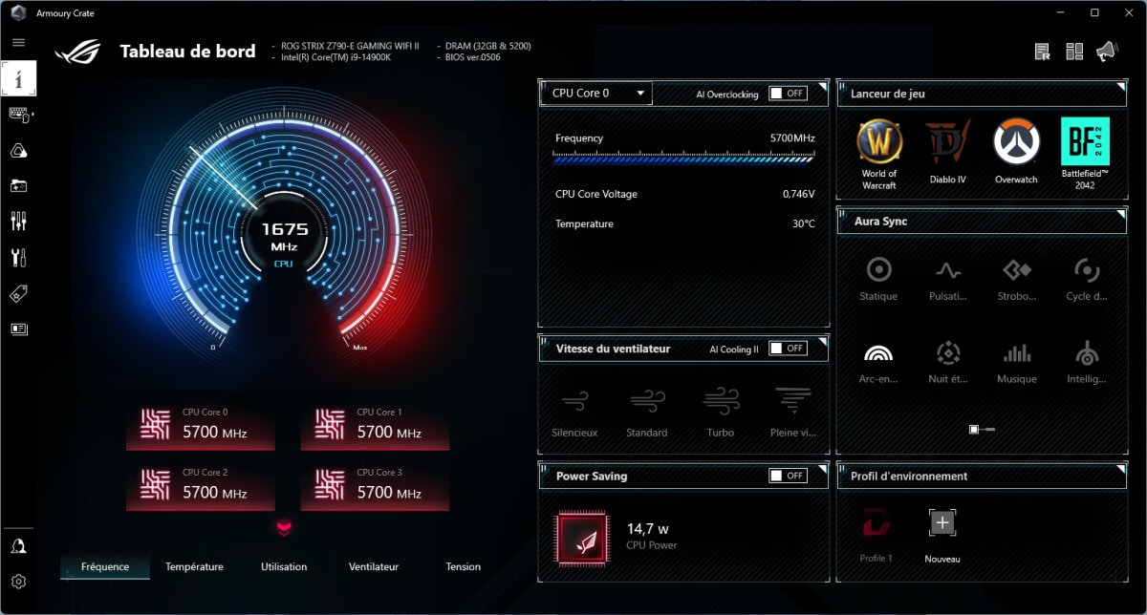The height and width of the screenshot is (615, 1147).
Task: Open Settings gear in sidebar
Action: [19, 582]
